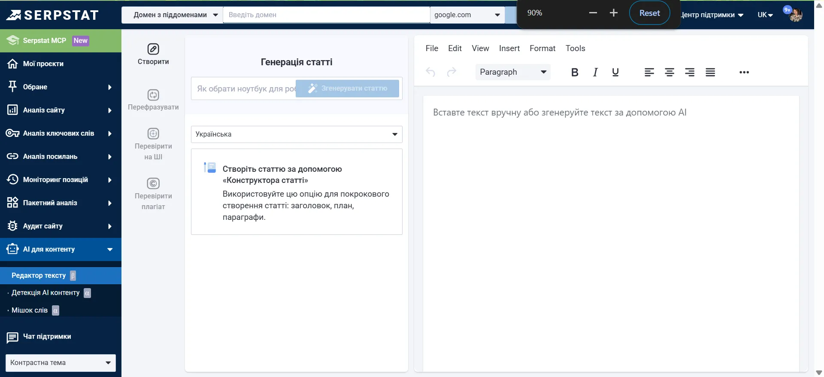This screenshot has height=377, width=824.
Task: Open the File menu
Action: point(432,49)
